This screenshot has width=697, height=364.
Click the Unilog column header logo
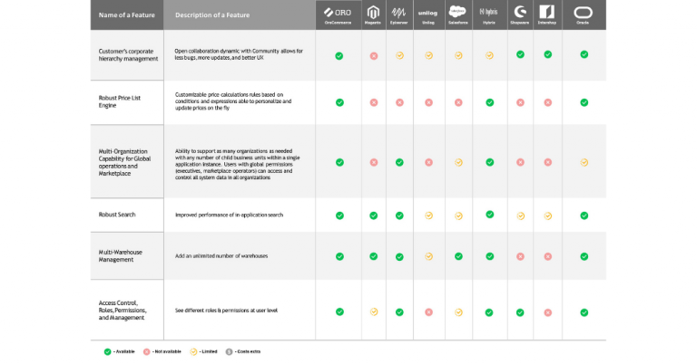[x=427, y=14]
